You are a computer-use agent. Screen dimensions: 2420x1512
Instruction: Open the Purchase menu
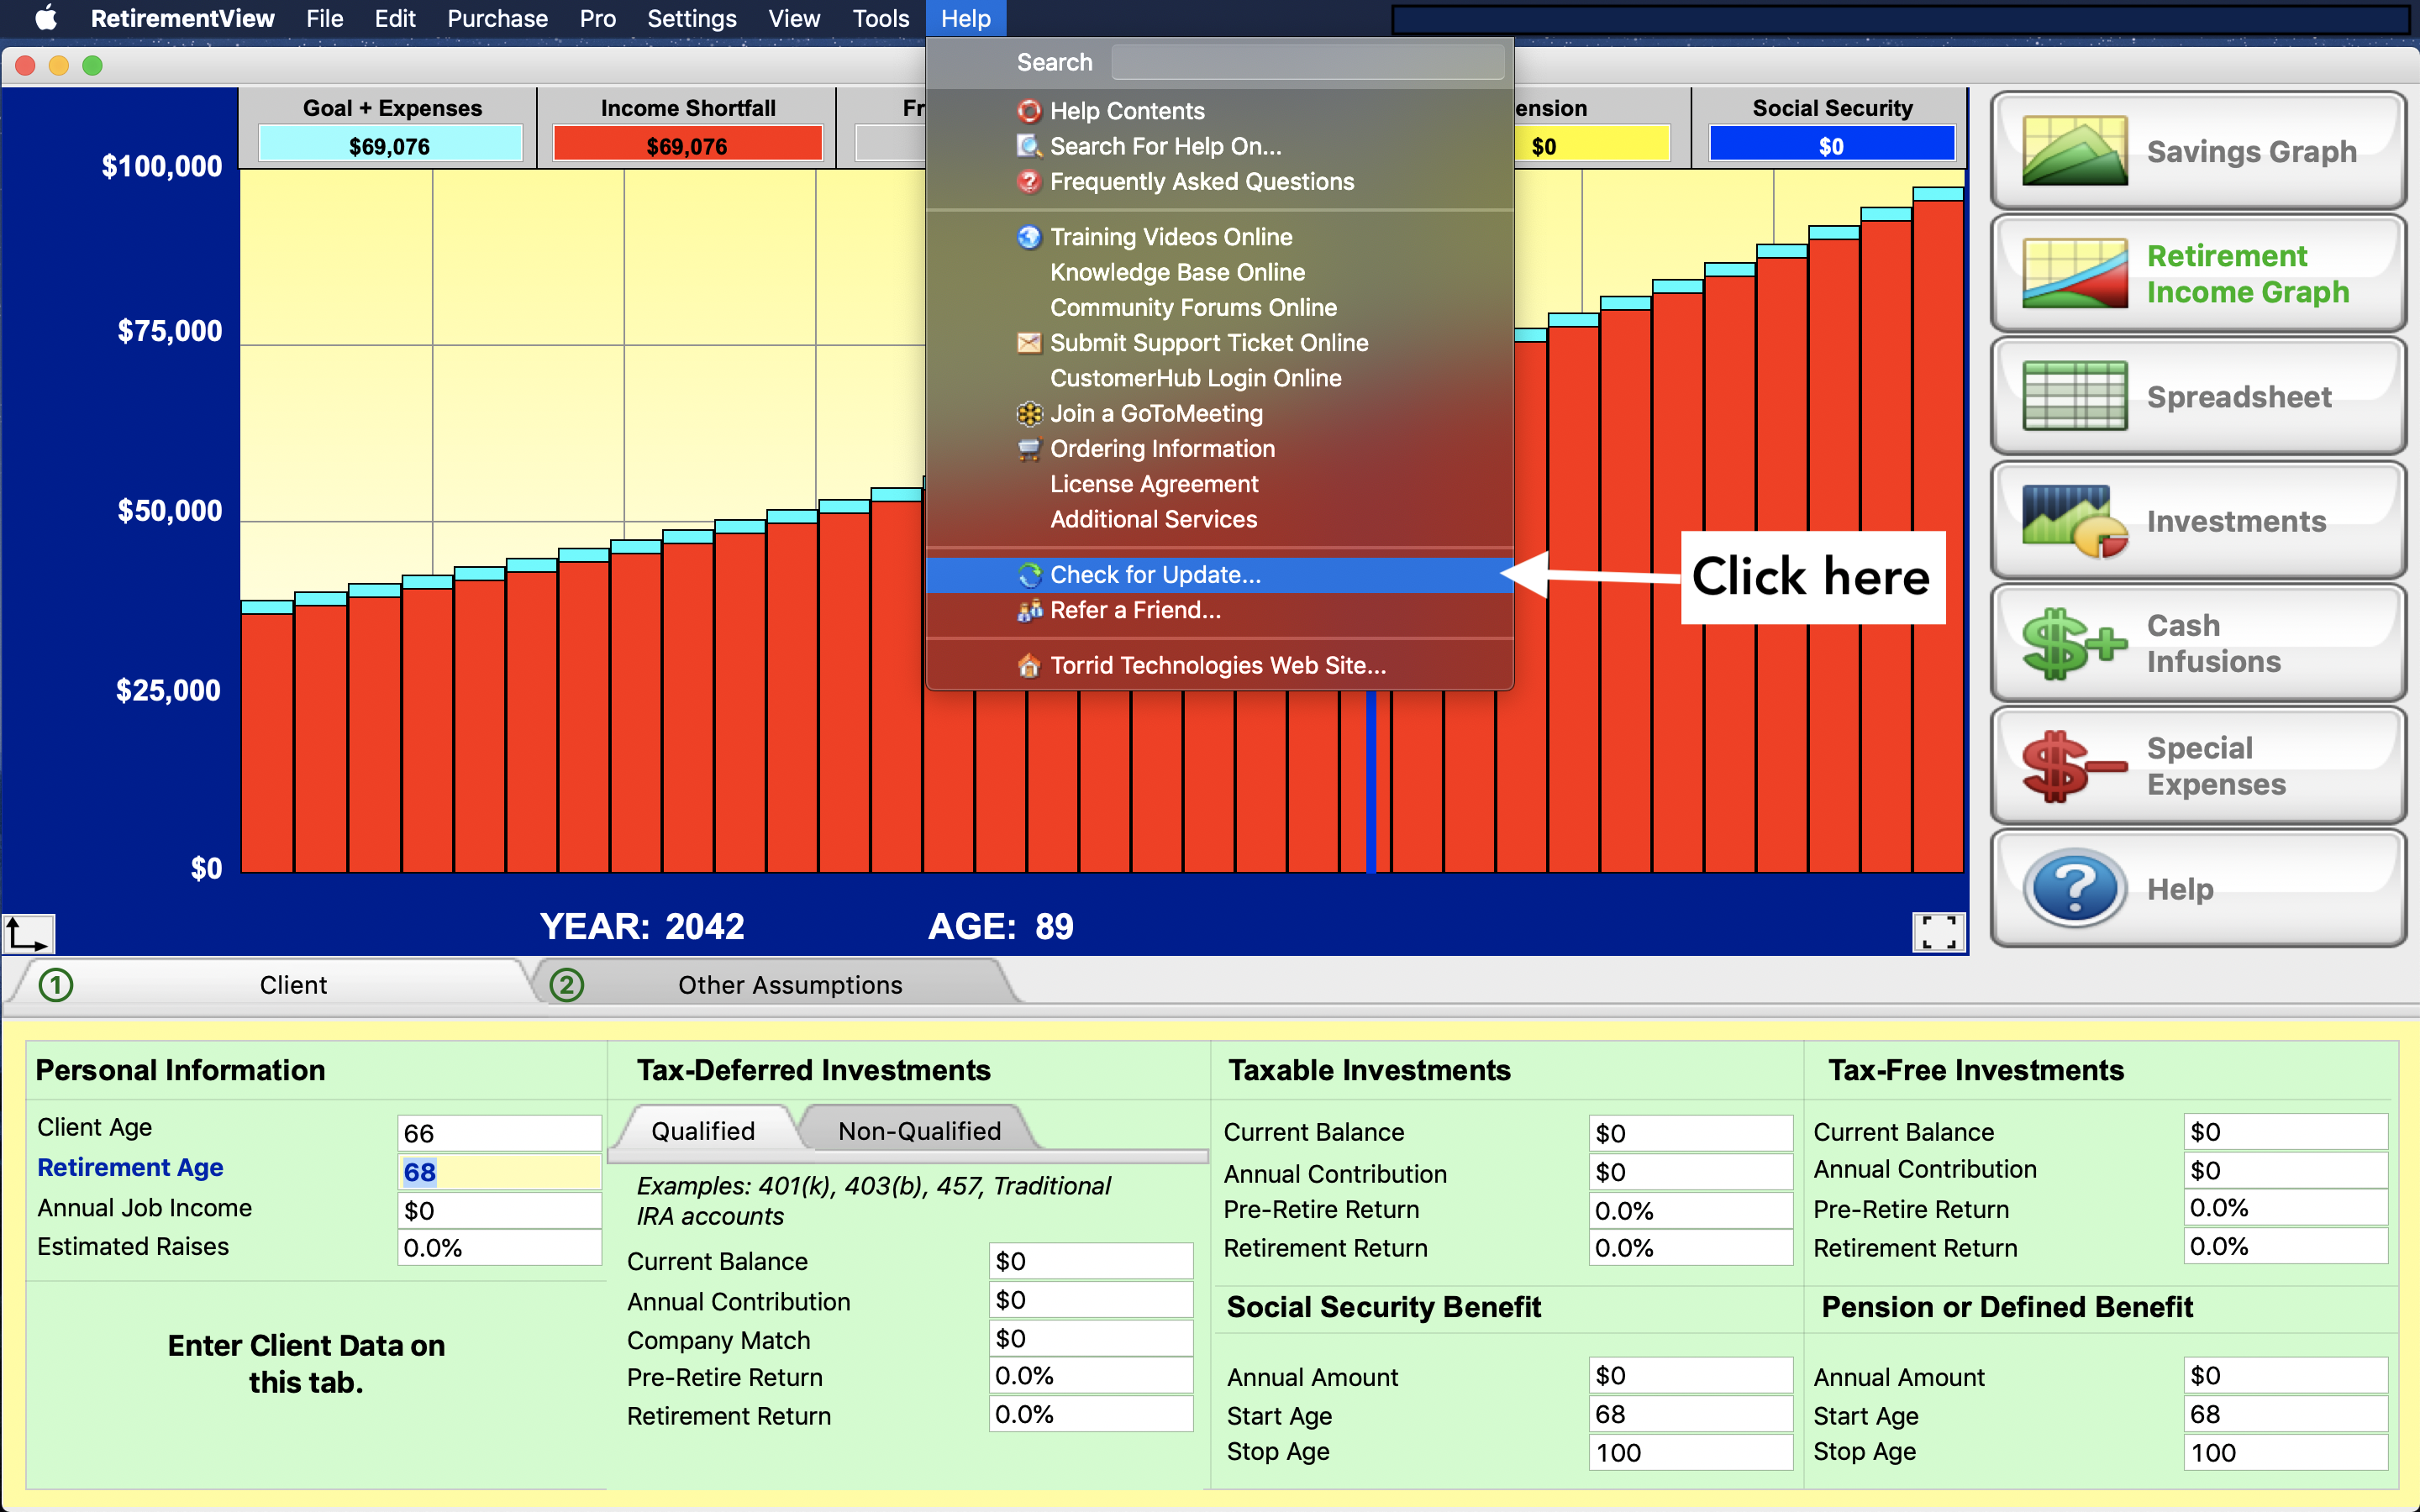(x=497, y=18)
